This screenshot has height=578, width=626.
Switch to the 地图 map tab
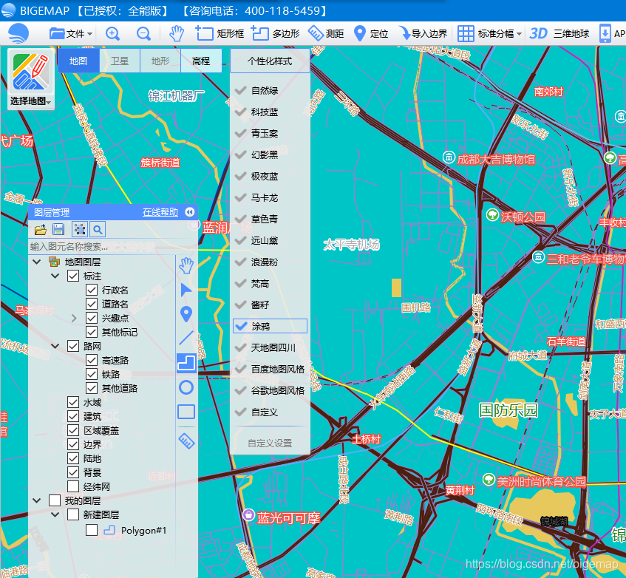pyautogui.click(x=78, y=61)
